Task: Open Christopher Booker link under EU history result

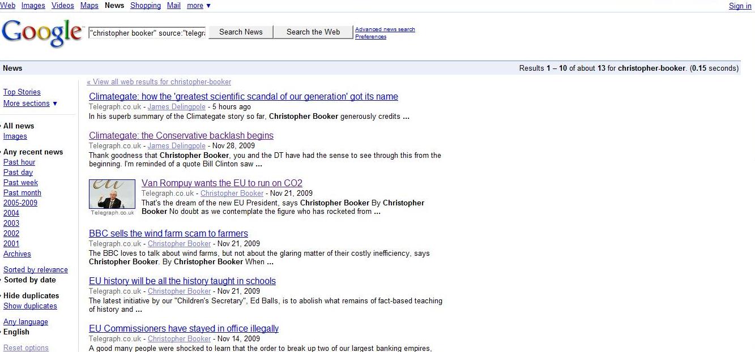Action: click(x=179, y=291)
